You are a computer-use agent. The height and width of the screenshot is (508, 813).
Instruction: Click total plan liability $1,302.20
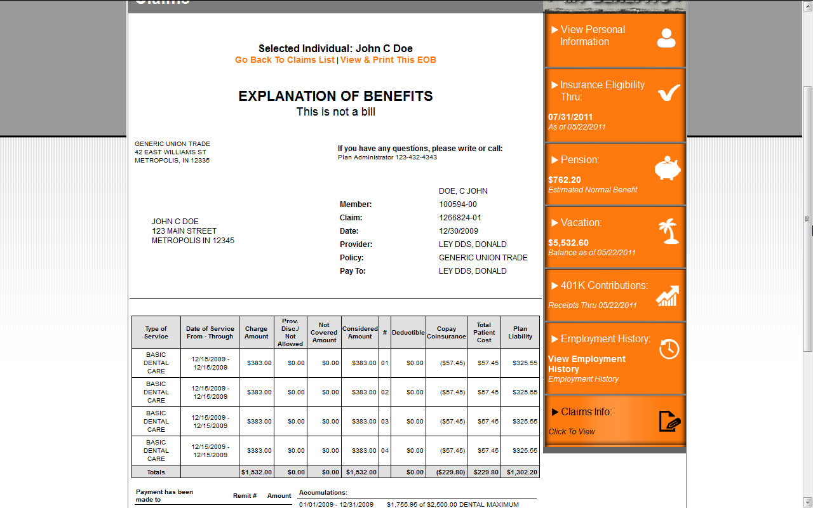point(522,472)
